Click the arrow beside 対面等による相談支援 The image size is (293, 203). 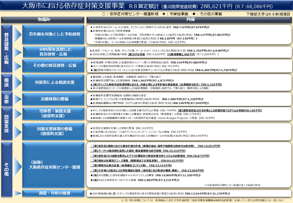point(18,82)
